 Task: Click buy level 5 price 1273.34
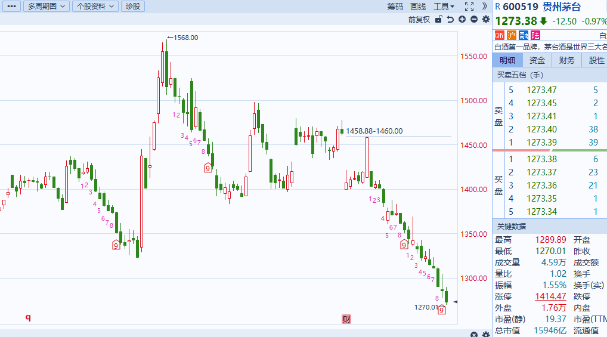click(541, 212)
